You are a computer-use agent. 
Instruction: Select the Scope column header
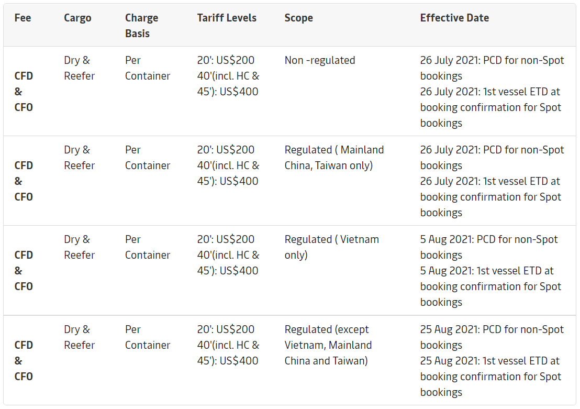click(x=298, y=18)
